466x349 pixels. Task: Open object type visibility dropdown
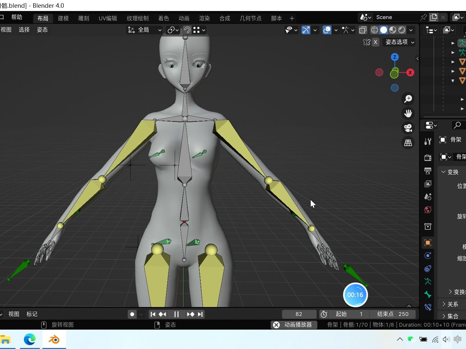click(x=291, y=30)
